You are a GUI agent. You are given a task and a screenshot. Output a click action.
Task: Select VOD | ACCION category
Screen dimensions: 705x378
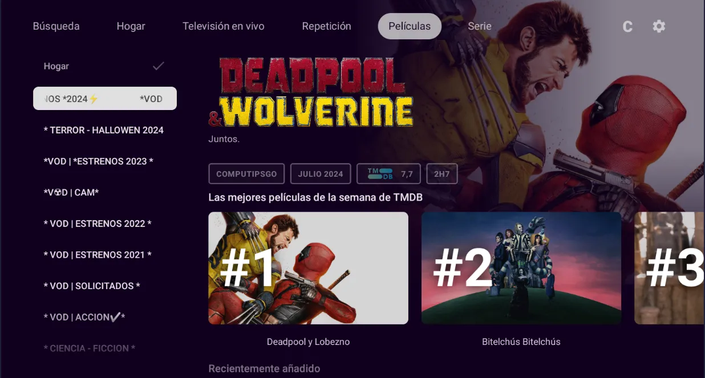[x=84, y=317]
